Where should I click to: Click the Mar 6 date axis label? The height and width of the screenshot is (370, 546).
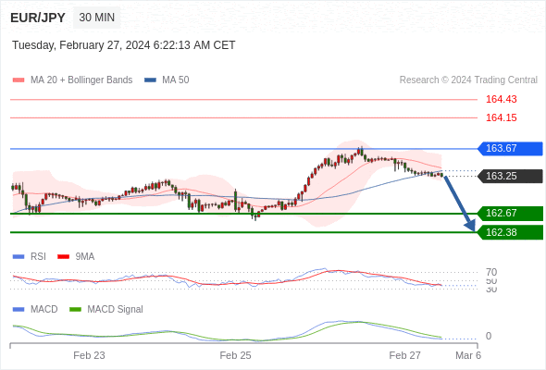tap(468, 355)
